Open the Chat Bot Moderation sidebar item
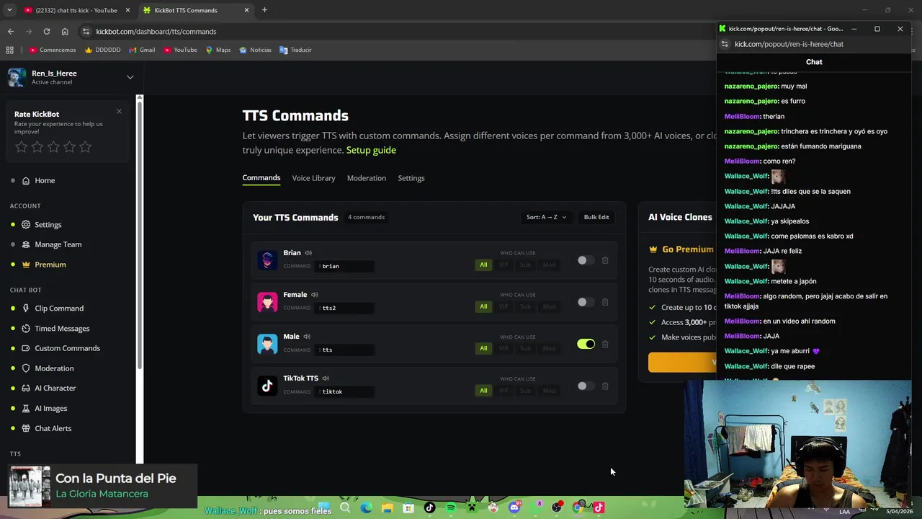The image size is (922, 519). 54,368
